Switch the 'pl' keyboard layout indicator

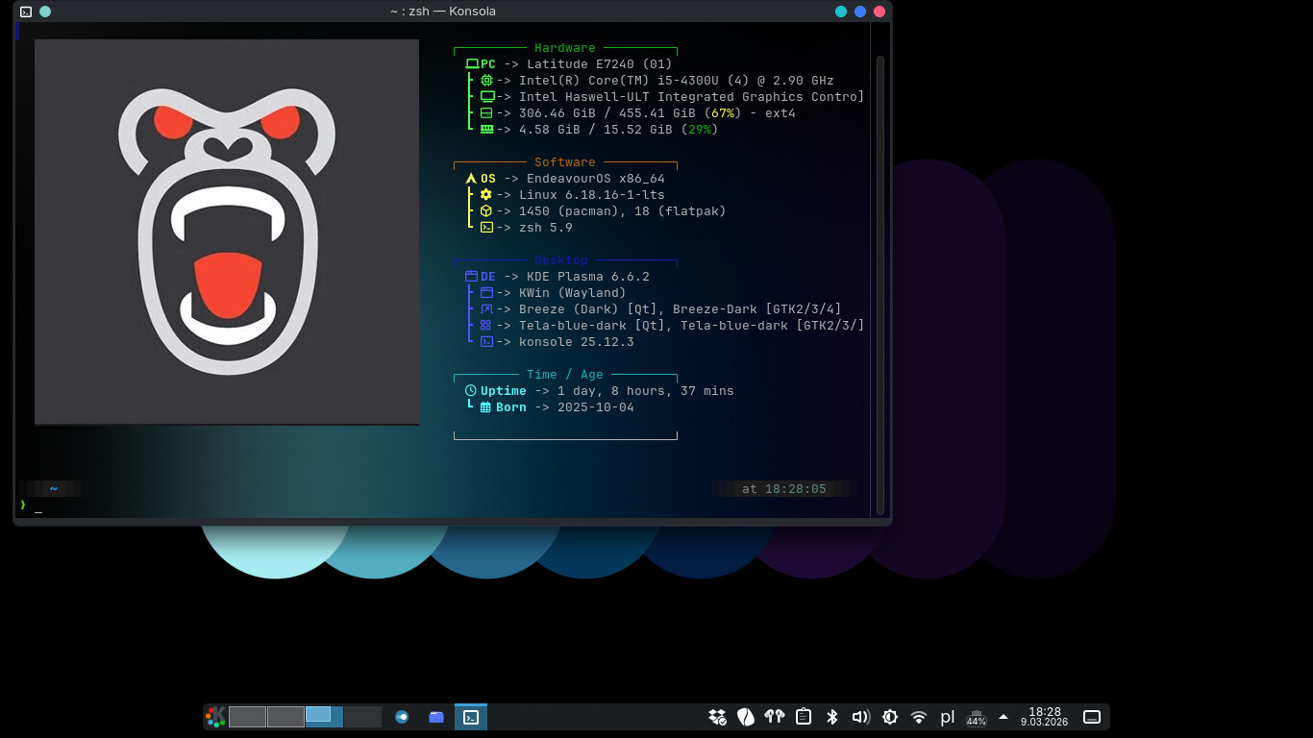tap(948, 717)
